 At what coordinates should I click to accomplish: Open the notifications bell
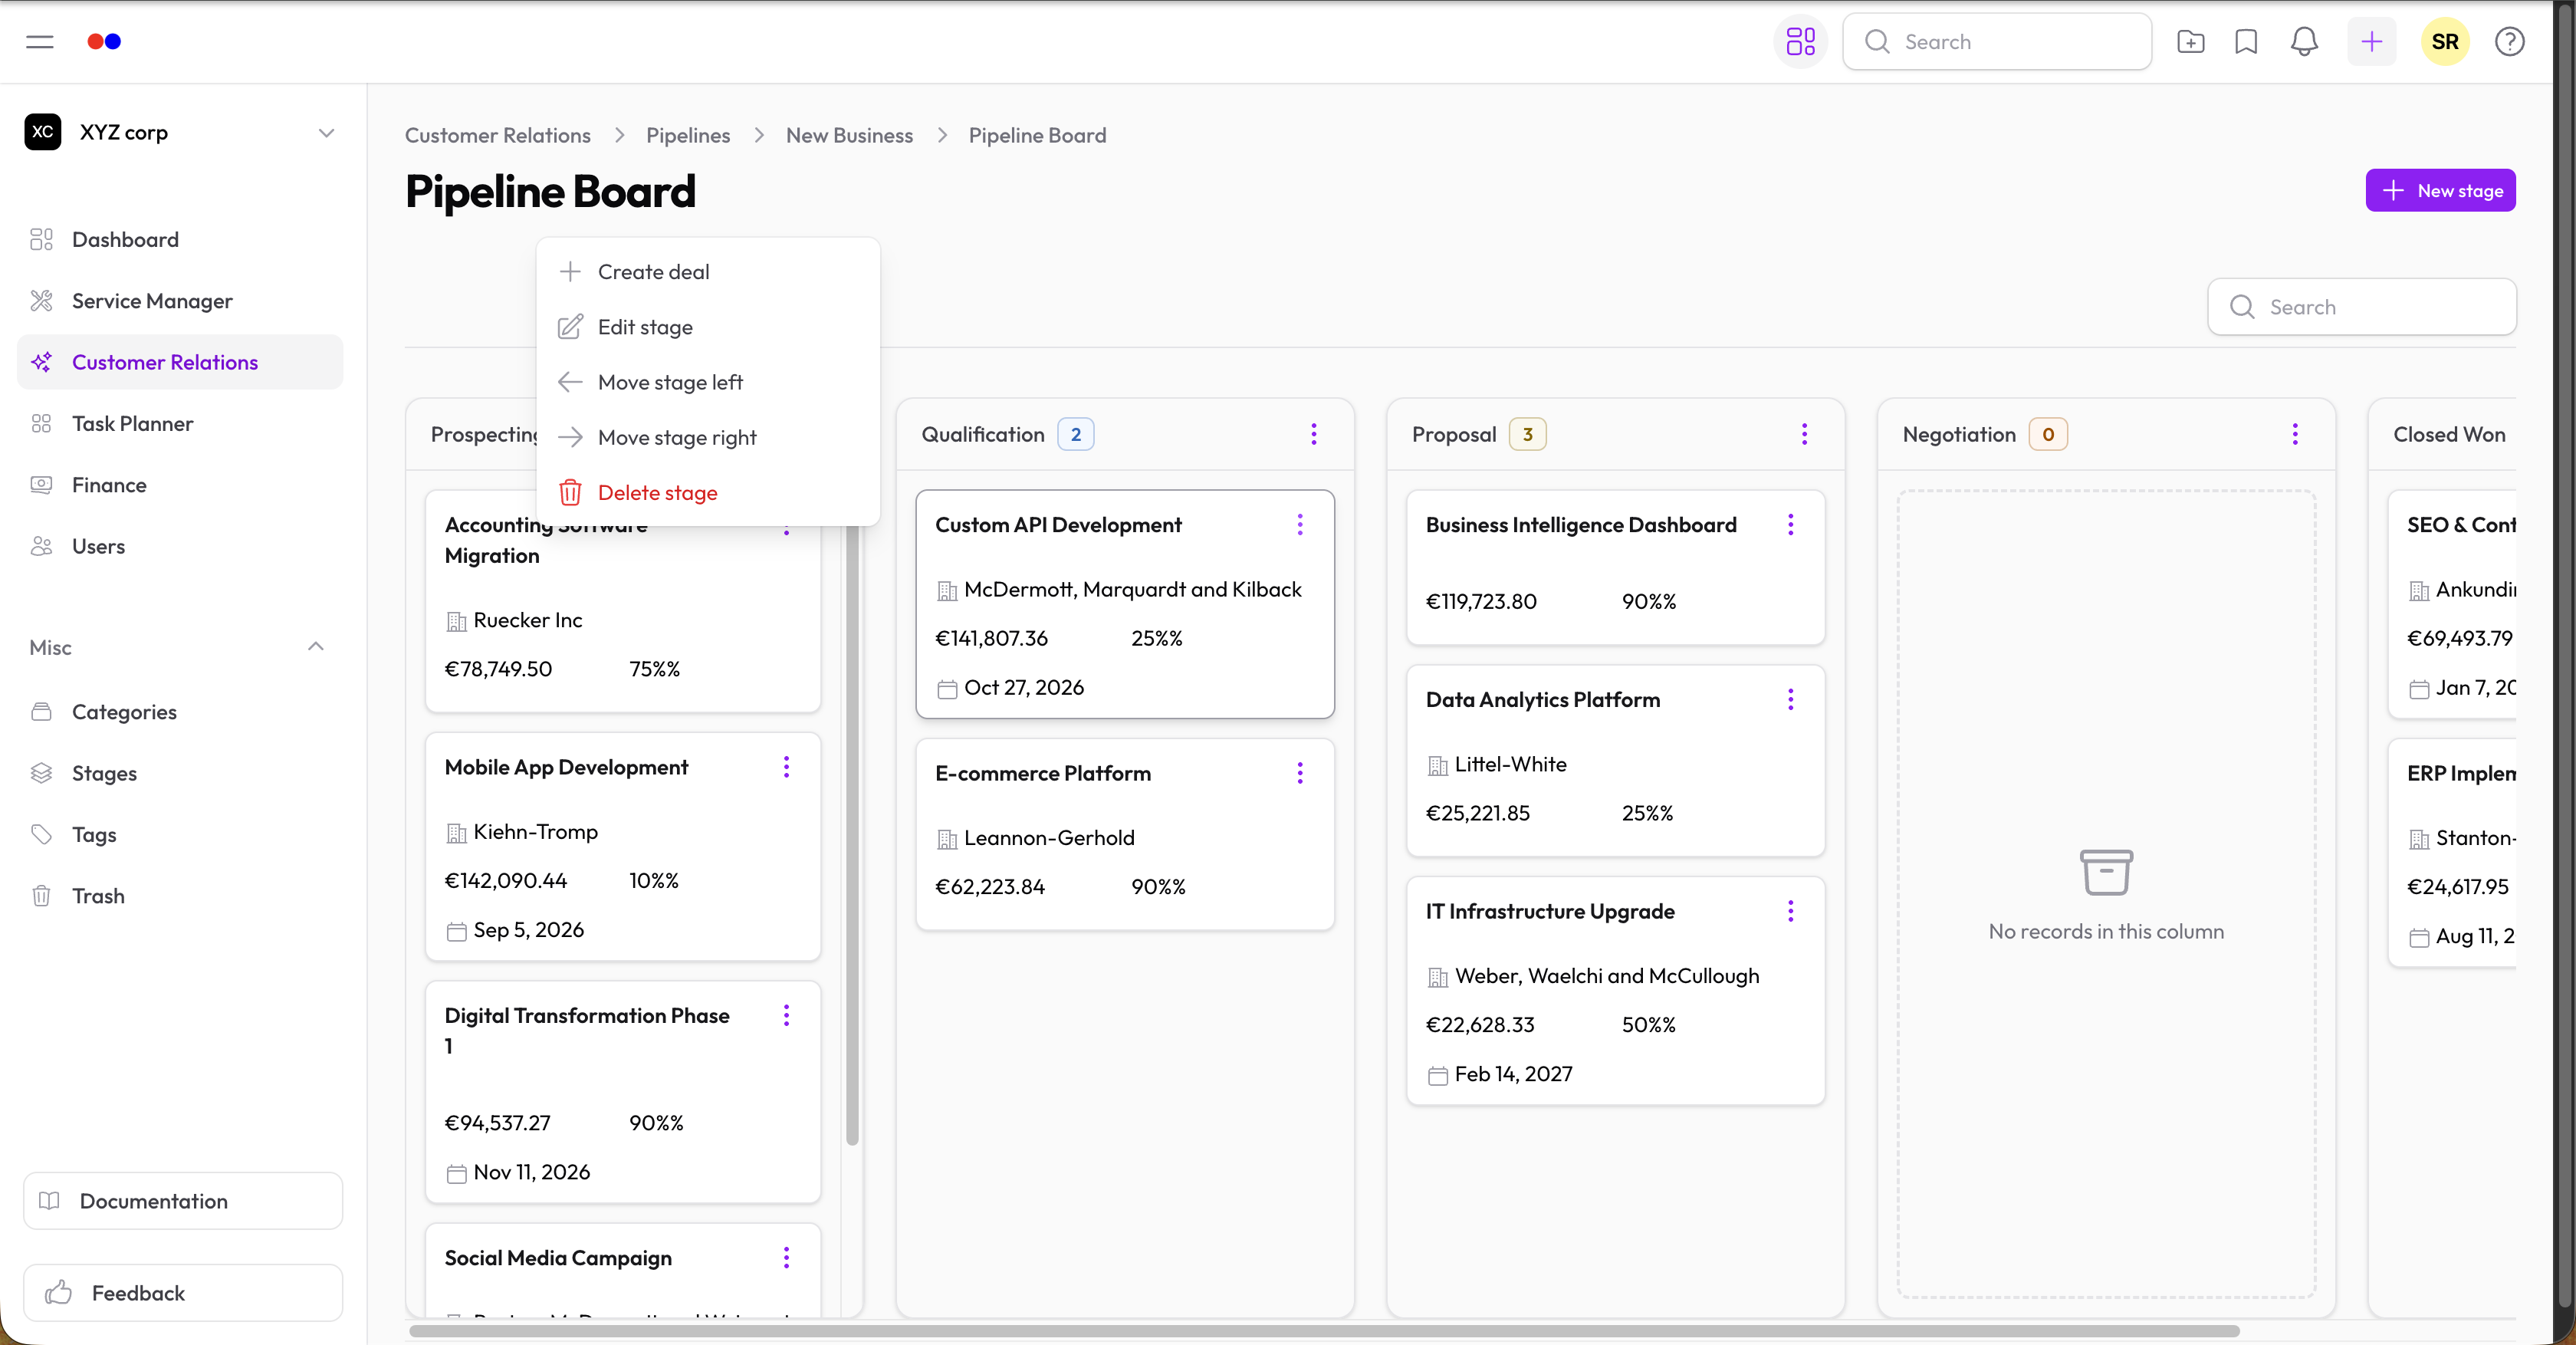click(2304, 42)
